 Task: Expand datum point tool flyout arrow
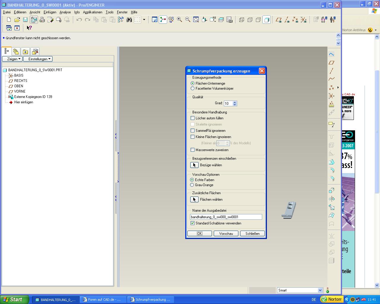coord(338,88)
